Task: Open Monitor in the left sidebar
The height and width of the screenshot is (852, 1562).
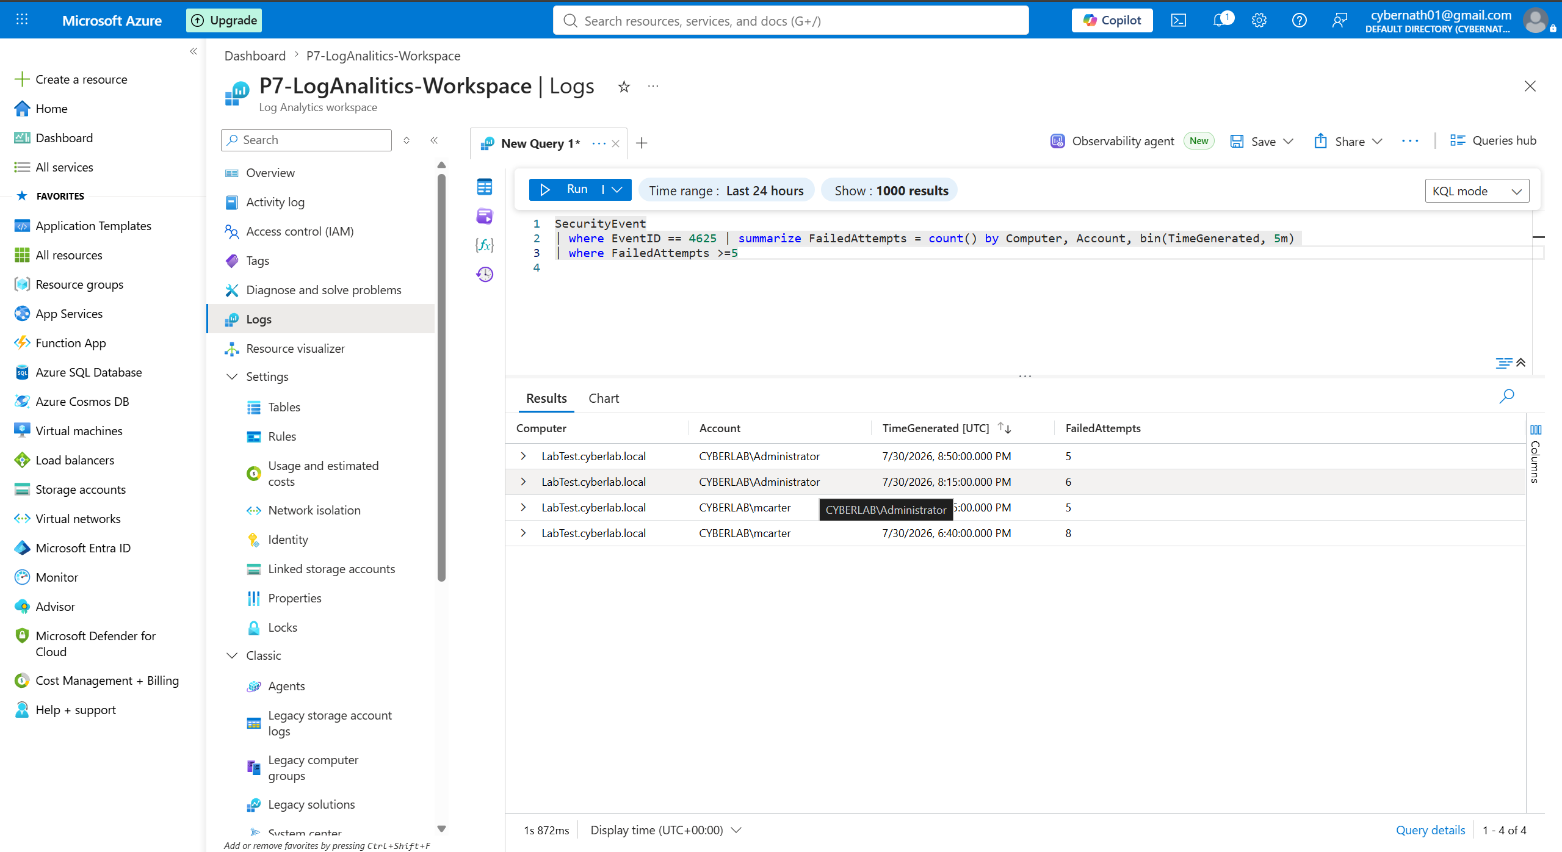Action: (57, 577)
